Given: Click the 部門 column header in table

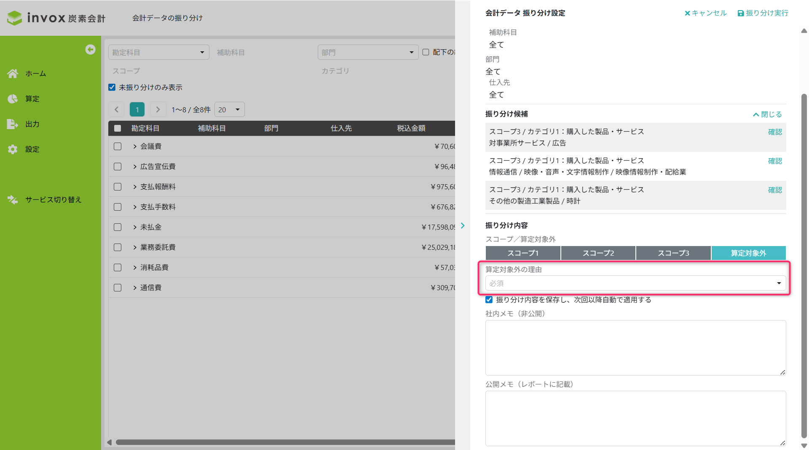Looking at the screenshot, I should click(x=271, y=128).
